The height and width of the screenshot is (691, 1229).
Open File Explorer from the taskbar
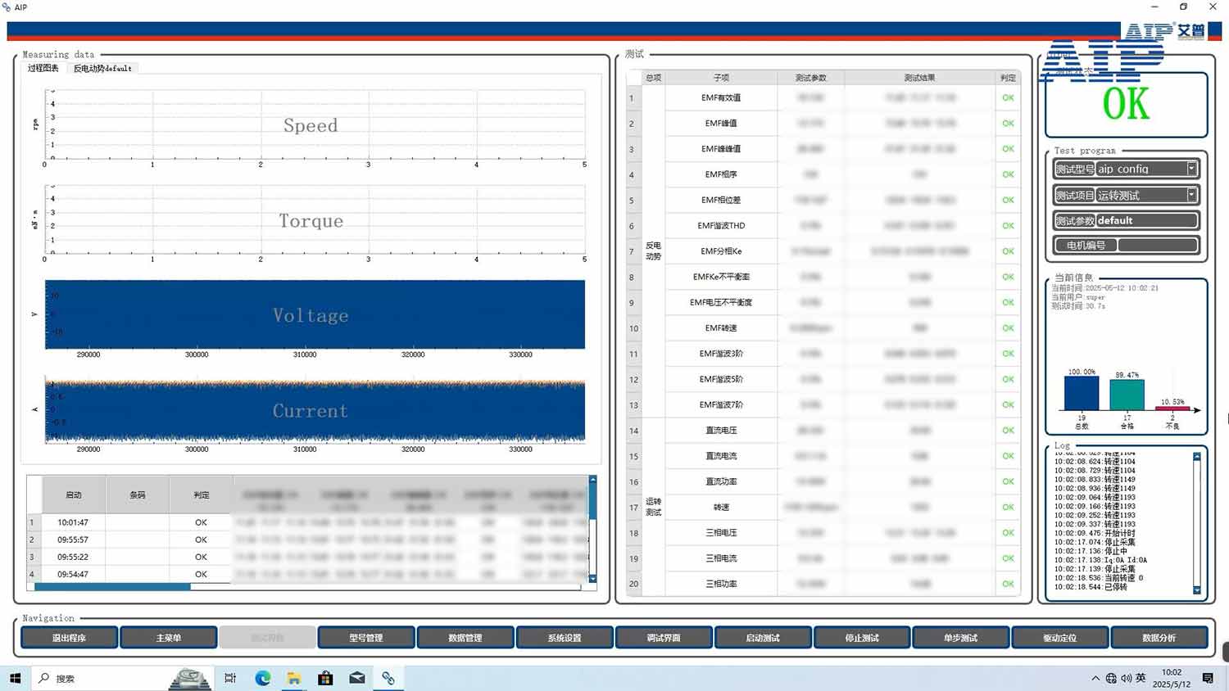(x=294, y=678)
